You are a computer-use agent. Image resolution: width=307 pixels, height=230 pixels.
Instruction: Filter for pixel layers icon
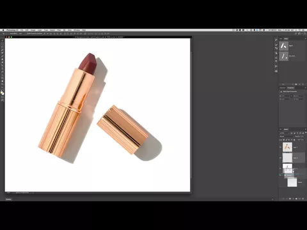[292, 133]
